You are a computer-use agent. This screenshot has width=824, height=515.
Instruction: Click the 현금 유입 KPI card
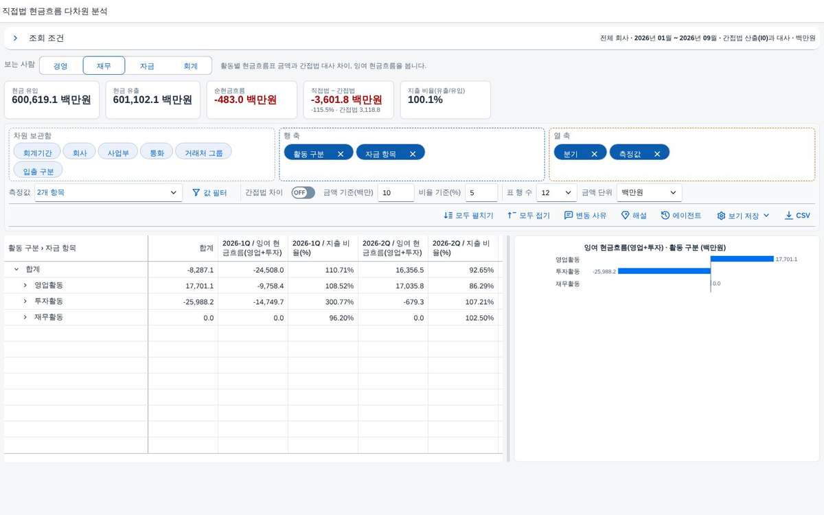[52, 100]
